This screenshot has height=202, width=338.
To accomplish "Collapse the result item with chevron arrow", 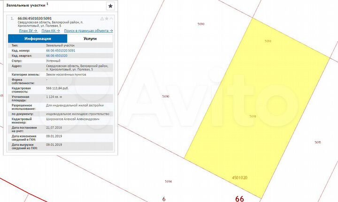I will tap(111, 18).
